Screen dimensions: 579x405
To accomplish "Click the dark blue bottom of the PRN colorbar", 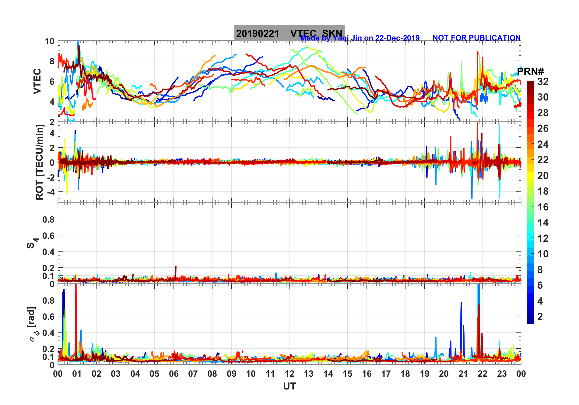I will (530, 320).
